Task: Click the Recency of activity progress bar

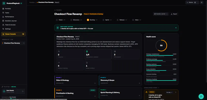Action: tap(161, 81)
